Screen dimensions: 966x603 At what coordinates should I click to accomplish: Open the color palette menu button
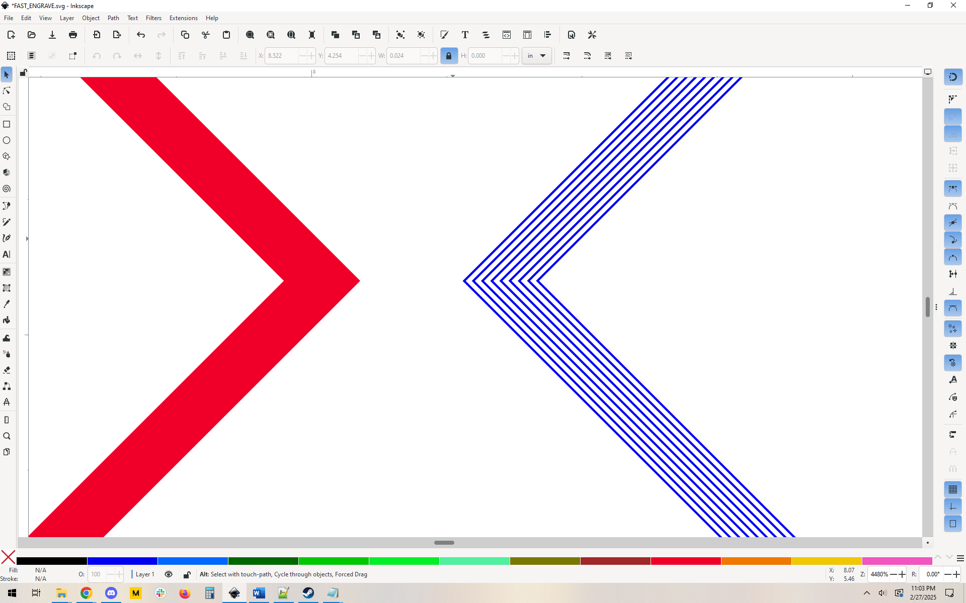pos(960,558)
